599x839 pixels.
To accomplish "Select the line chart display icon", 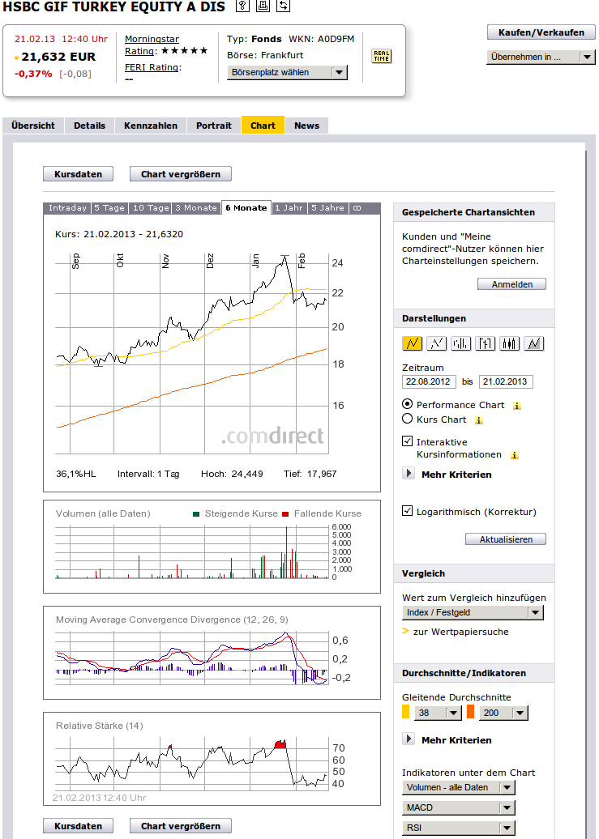I will tap(412, 343).
